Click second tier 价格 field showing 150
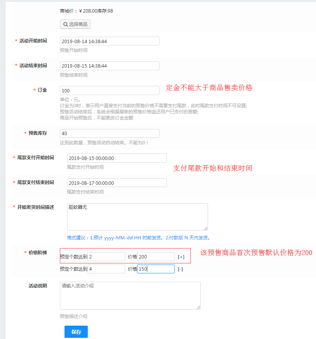The height and width of the screenshot is (339, 316). tap(156, 269)
